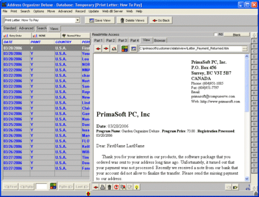Open the File menu
Image resolution: width=259 pixels, height=197 pixels.
5,11
